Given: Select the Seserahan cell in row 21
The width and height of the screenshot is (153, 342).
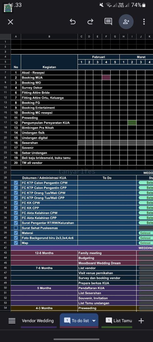Looking at the screenshot, I should [x=49, y=143].
